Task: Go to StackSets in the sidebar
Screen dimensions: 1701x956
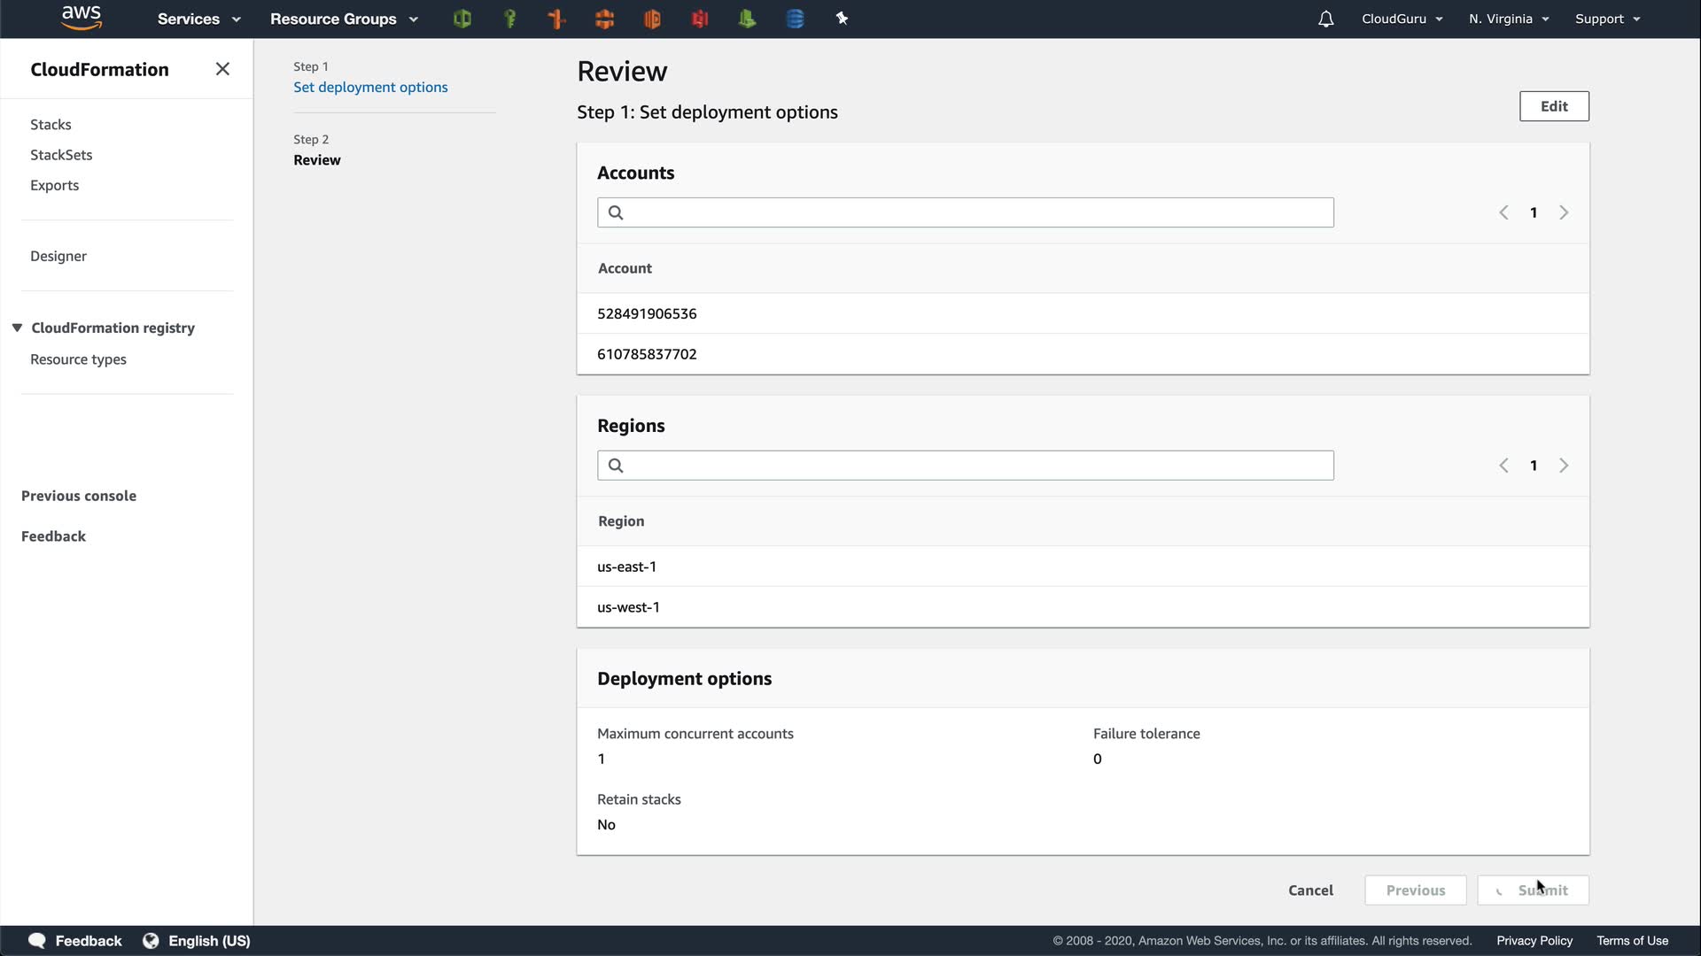Action: tap(61, 155)
